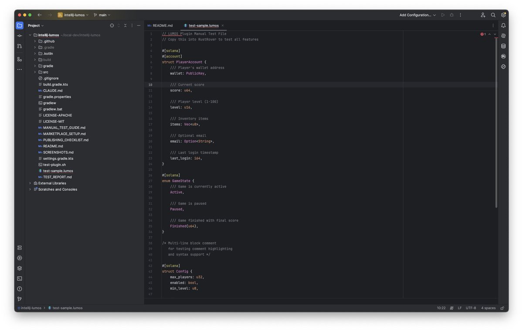
Task: Open the Pull Requests tool window
Action: 20,46
